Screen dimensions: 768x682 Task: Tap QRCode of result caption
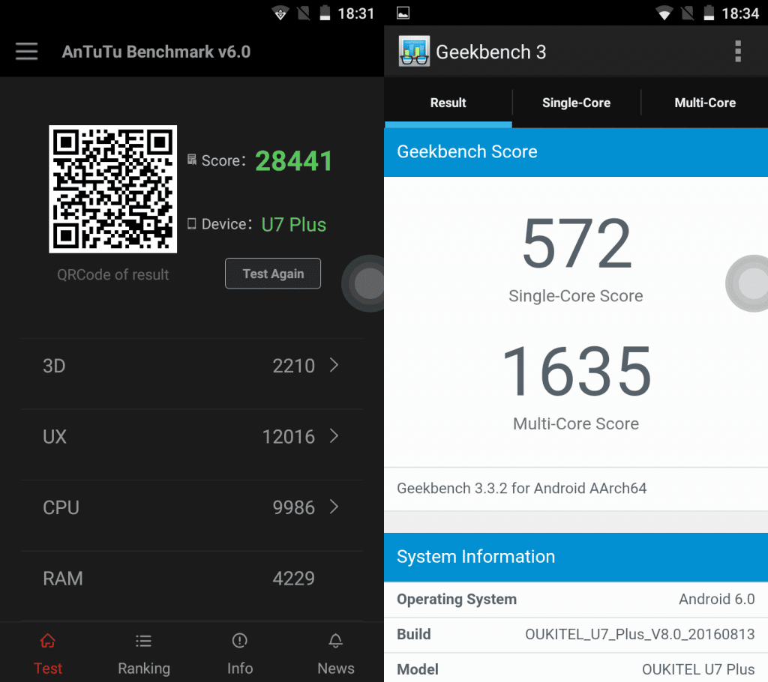113,274
